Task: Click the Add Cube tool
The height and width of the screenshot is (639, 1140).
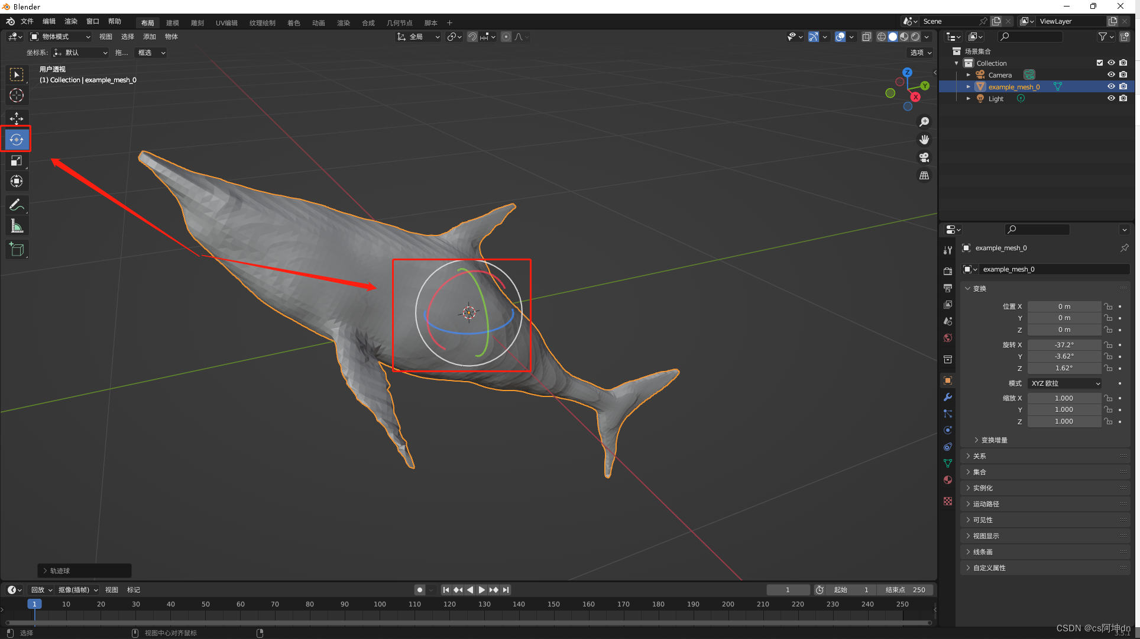Action: point(17,249)
